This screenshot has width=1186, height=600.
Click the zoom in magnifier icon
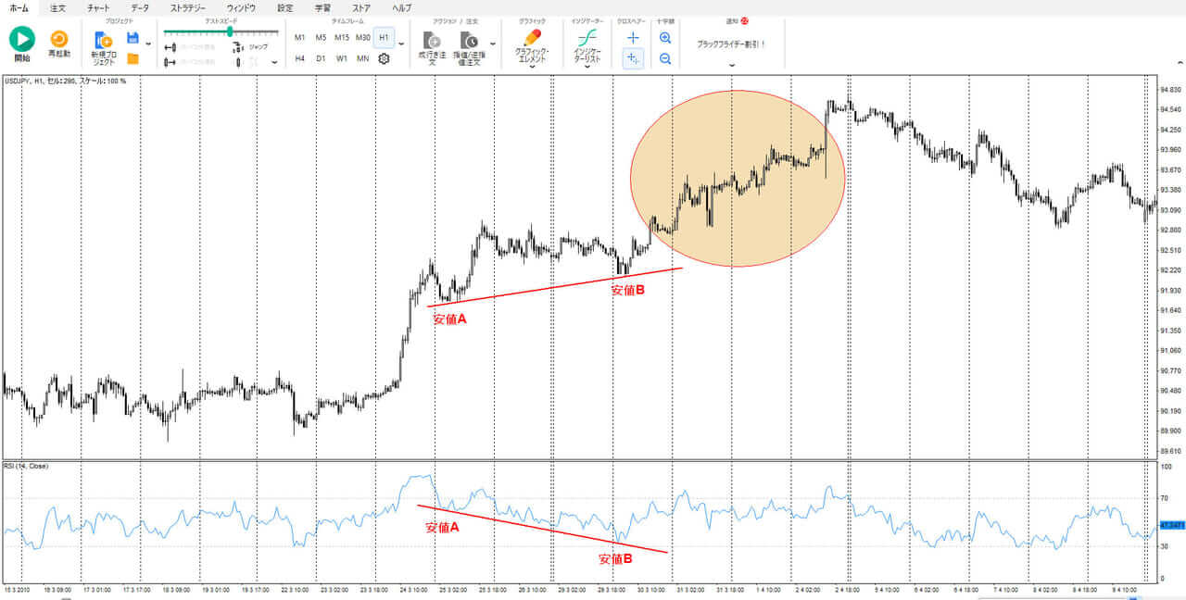pyautogui.click(x=665, y=38)
